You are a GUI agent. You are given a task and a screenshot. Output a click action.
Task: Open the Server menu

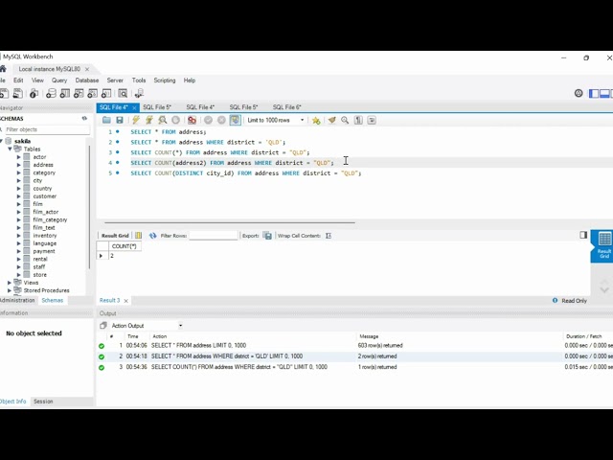[115, 80]
